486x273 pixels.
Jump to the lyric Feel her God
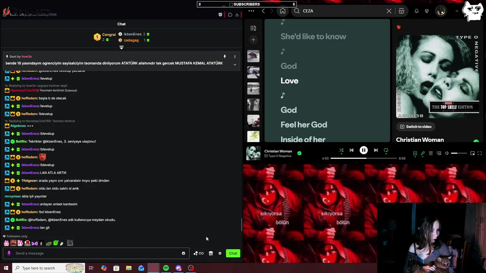point(304,125)
